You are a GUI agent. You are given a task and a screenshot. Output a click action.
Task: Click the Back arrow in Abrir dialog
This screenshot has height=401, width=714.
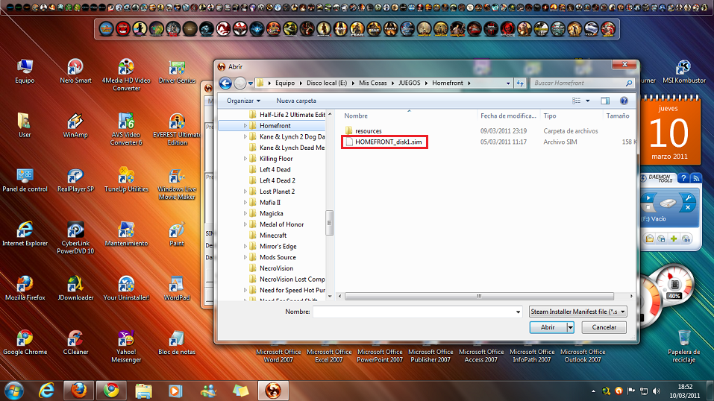pyautogui.click(x=225, y=83)
